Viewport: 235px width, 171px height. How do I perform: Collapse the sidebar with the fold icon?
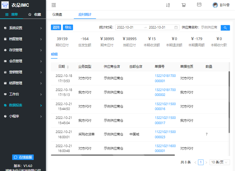point(54,5)
